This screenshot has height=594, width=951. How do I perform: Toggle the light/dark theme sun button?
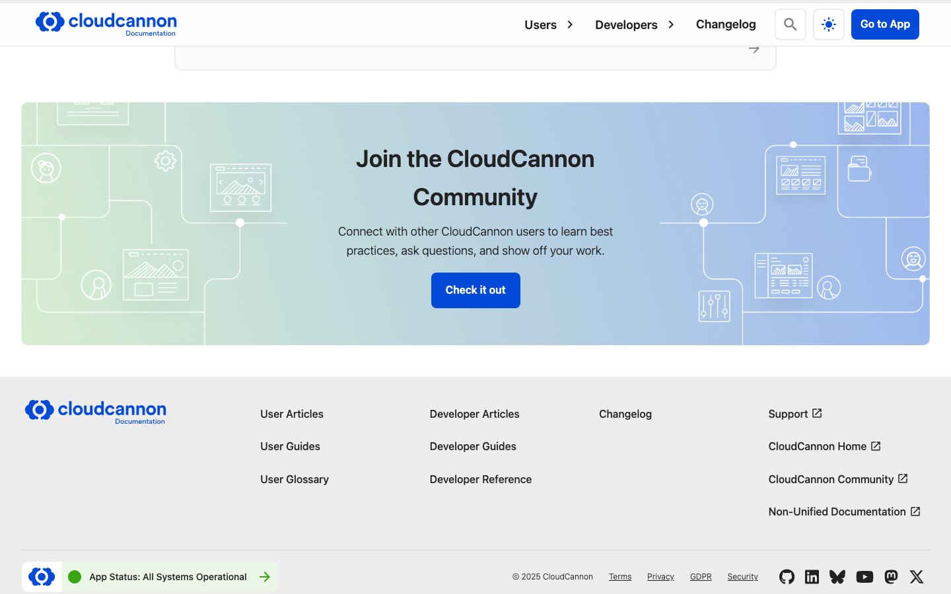pyautogui.click(x=829, y=24)
